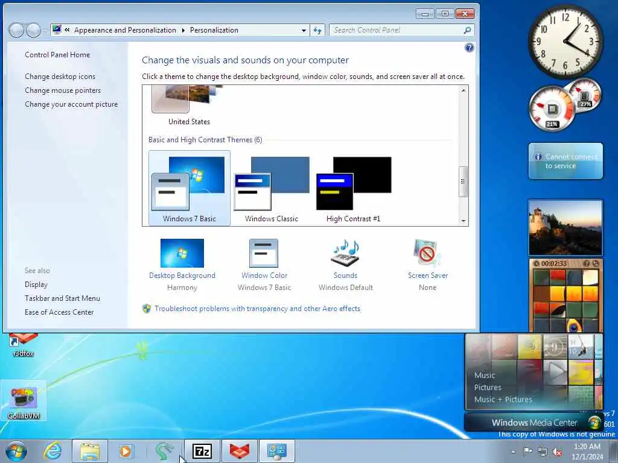Click the muted volume tray icon
This screenshot has height=463, width=618.
click(x=557, y=452)
